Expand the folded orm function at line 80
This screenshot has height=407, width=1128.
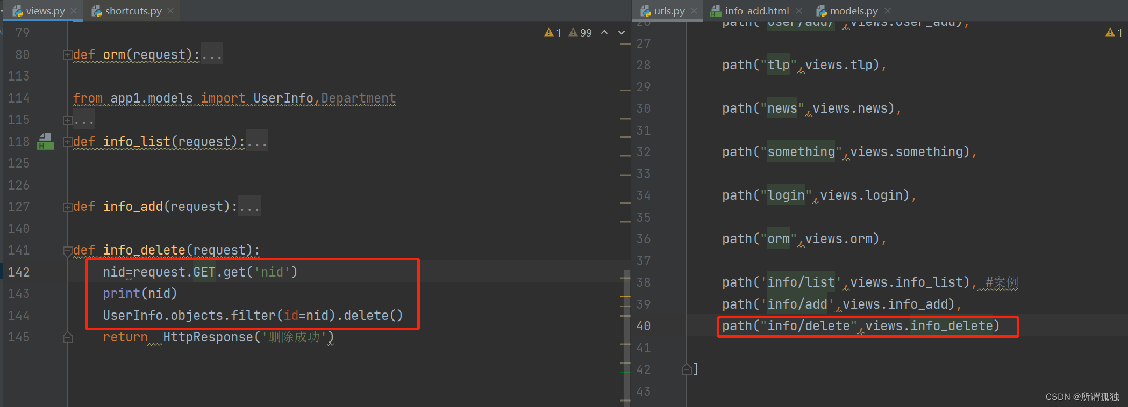[67, 55]
